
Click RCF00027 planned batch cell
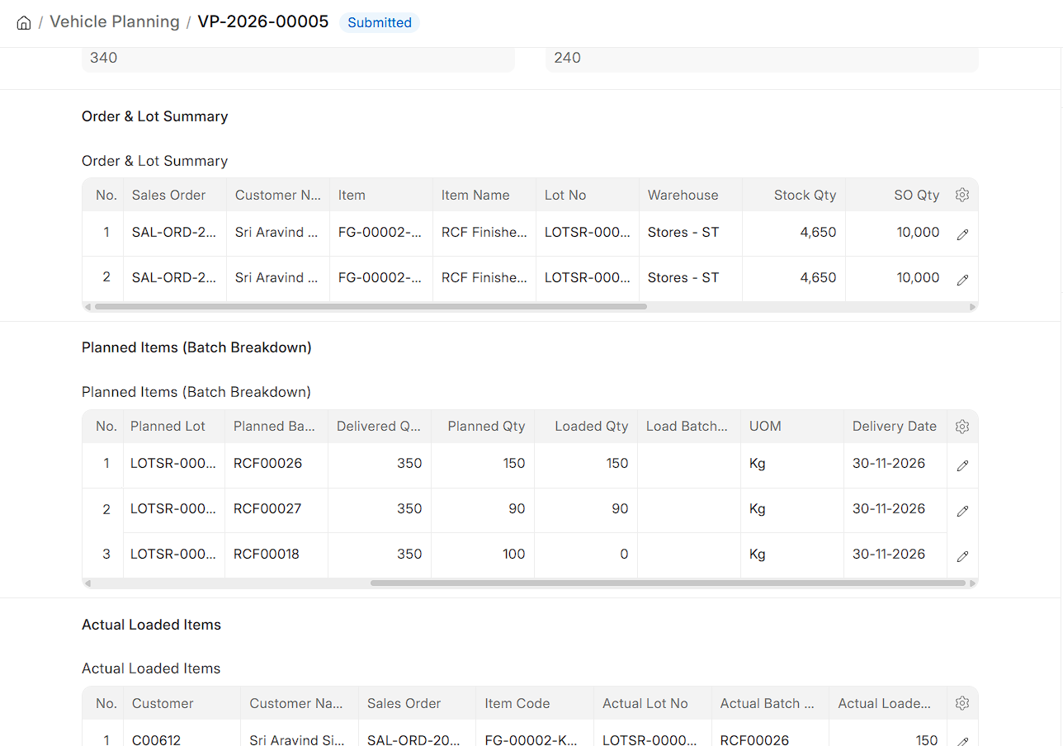click(x=276, y=509)
